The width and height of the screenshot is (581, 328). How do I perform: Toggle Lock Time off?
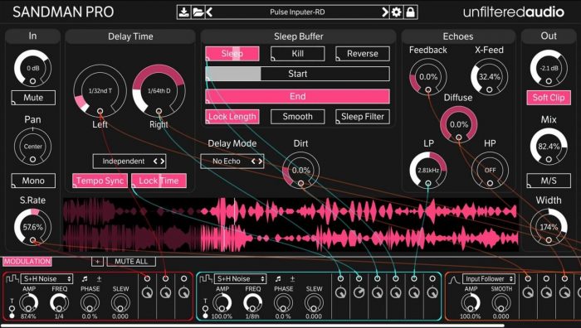(x=159, y=181)
